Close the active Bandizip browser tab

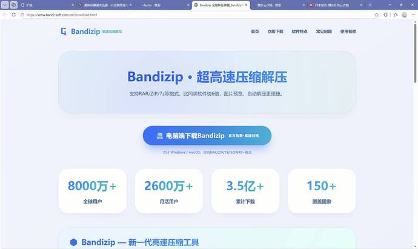coord(246,5)
